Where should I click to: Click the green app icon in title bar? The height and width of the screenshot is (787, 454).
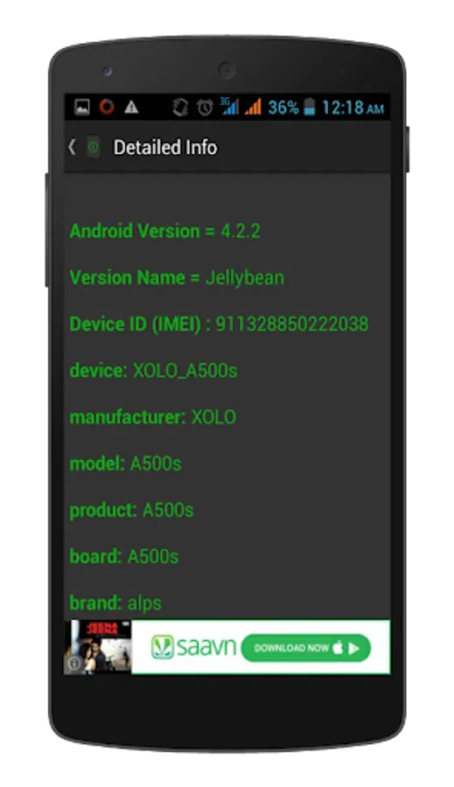tap(94, 148)
